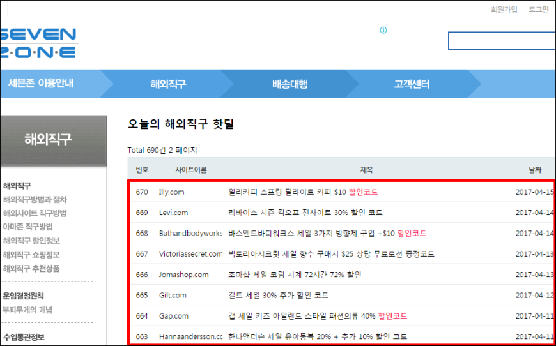Click date 2017-04-15 in Illy row
The width and height of the screenshot is (556, 346).
coord(535,192)
